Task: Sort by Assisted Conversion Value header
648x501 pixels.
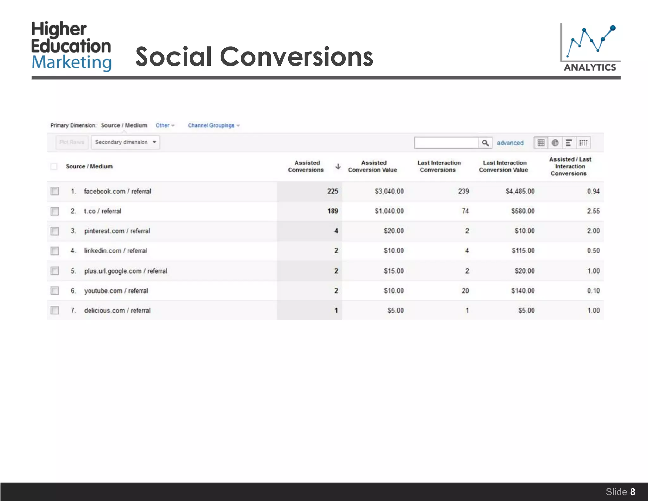Action: (x=373, y=167)
